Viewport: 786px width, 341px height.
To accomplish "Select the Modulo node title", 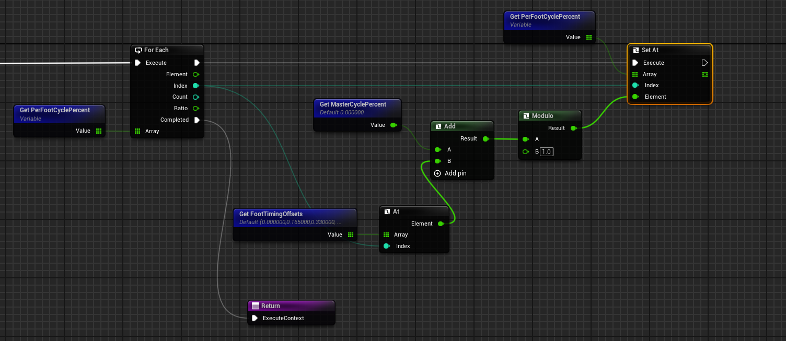I will click(542, 116).
